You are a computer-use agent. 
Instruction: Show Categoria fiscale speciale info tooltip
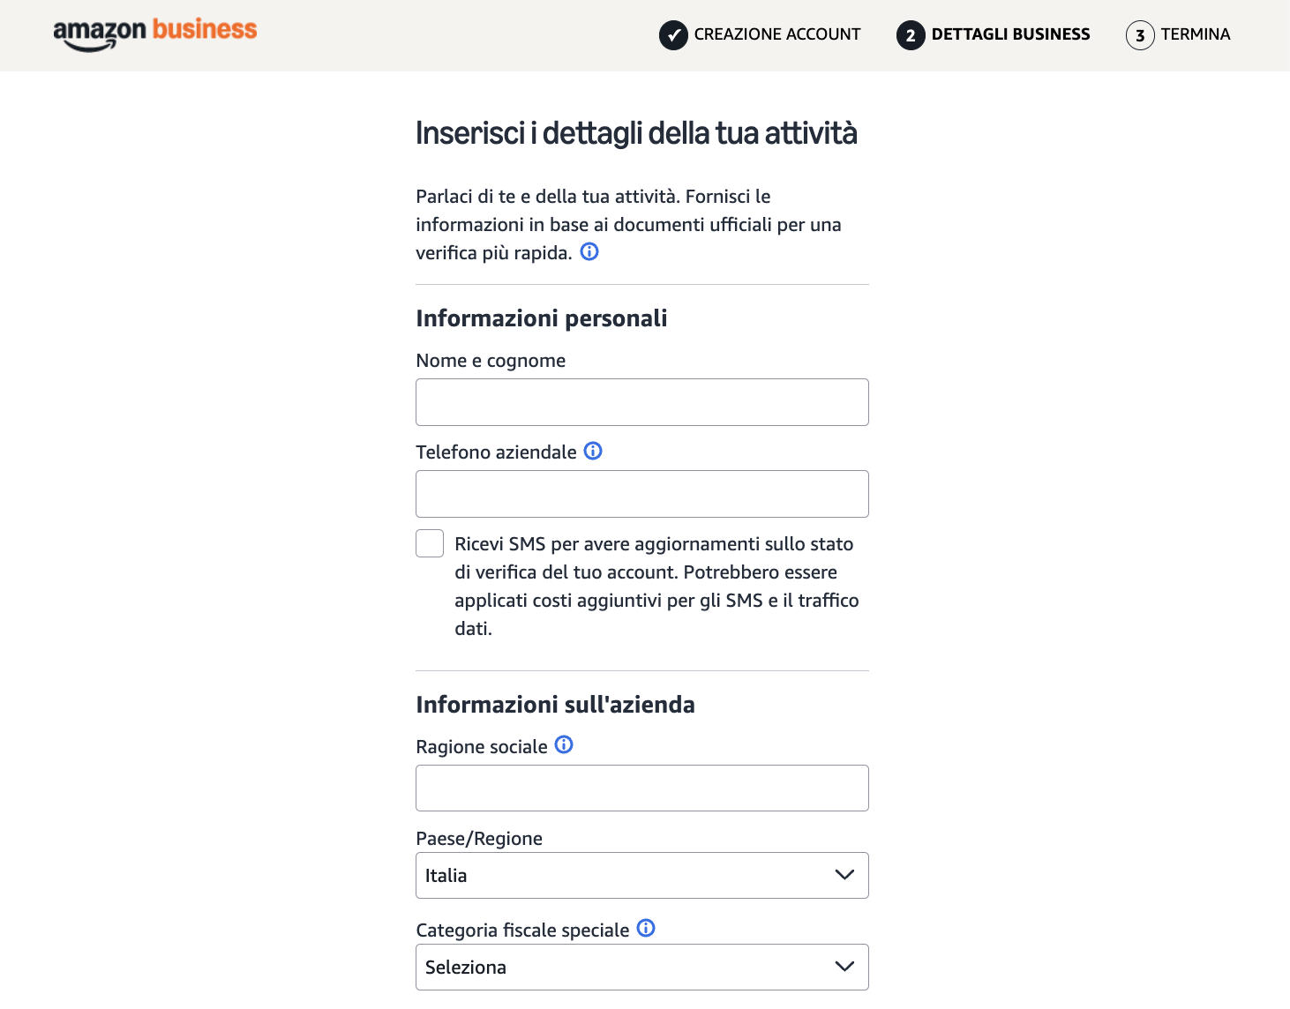(646, 928)
